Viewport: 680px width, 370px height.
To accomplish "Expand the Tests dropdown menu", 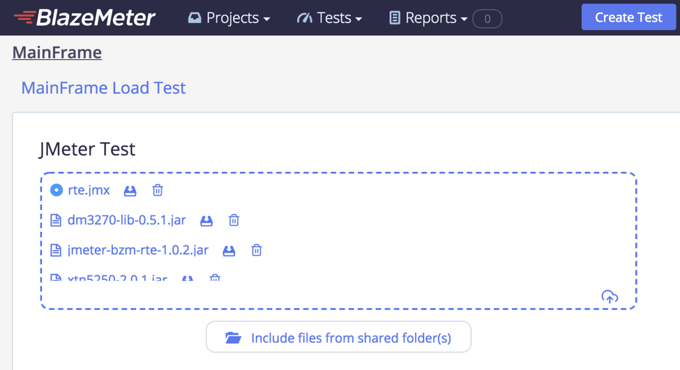I will (x=329, y=18).
